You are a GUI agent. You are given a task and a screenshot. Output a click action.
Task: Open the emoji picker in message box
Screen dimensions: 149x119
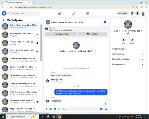pyautogui.click(x=101, y=109)
